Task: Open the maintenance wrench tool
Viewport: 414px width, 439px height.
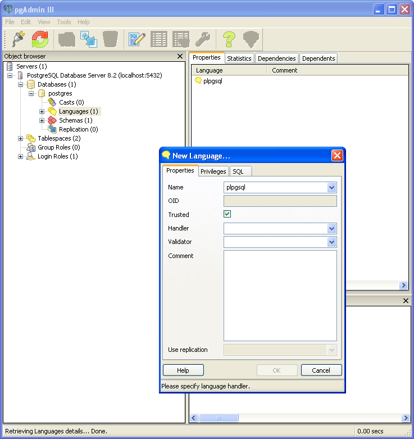Action: (x=203, y=39)
